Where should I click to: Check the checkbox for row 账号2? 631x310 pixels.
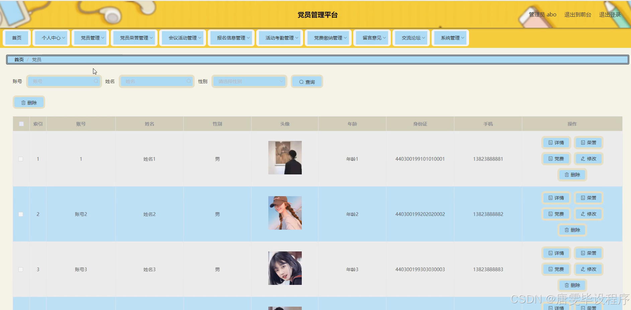21,214
